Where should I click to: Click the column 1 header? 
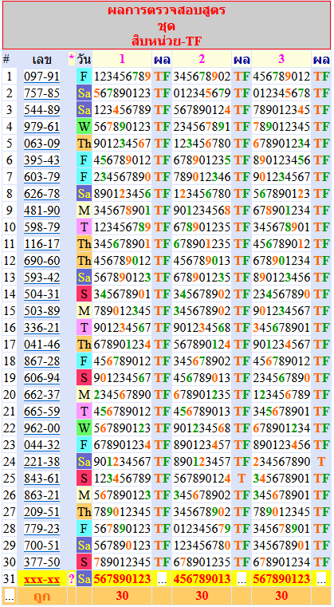[122, 59]
